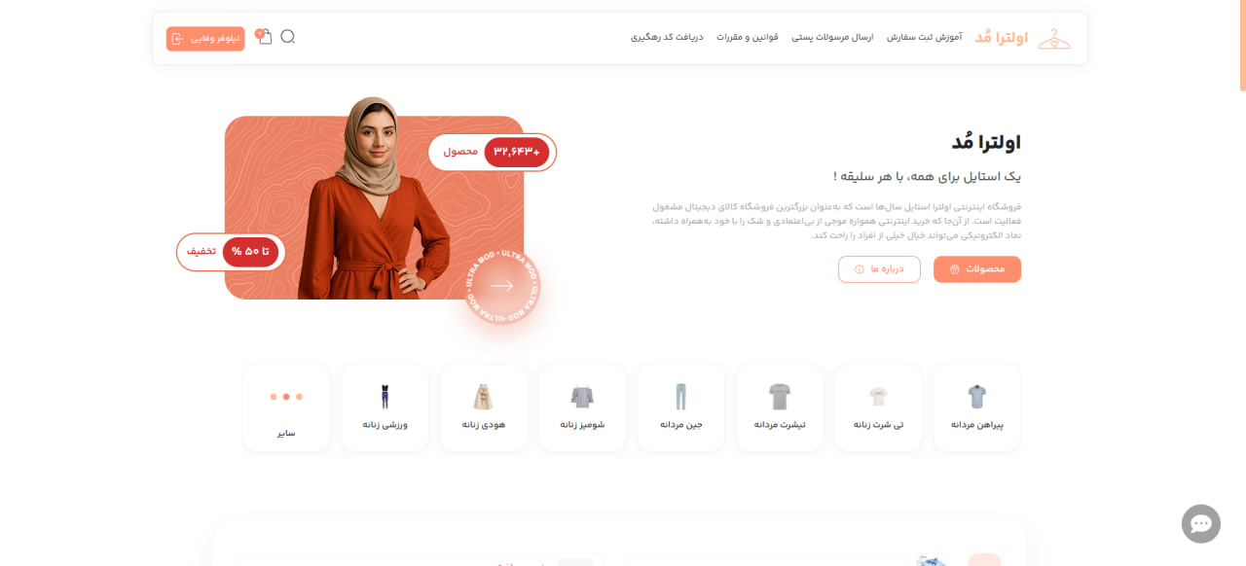The image size is (1246, 566).
Task: Click the hanger logo of اولترا مُد
Action: pos(1054,39)
